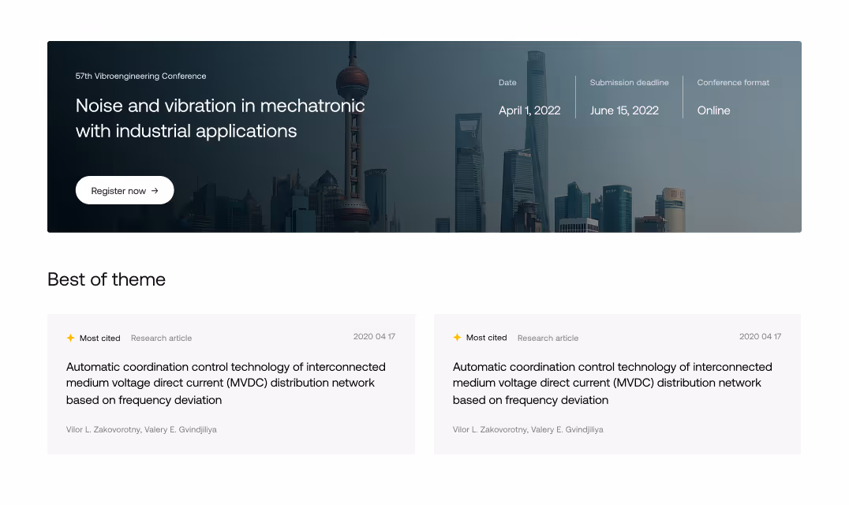The image size is (849, 505).
Task: Click the arrow icon in Register now
Action: click(x=155, y=190)
